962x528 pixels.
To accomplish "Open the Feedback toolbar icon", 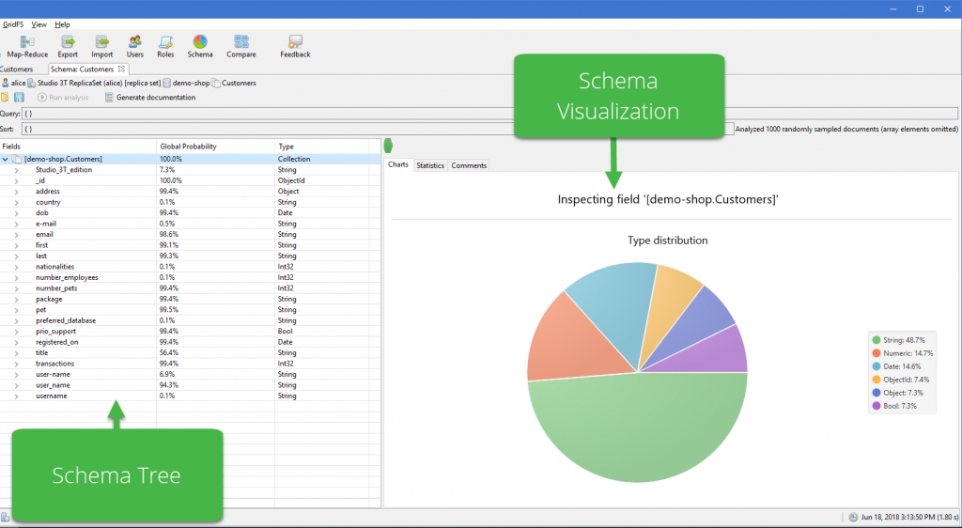I will (x=295, y=43).
